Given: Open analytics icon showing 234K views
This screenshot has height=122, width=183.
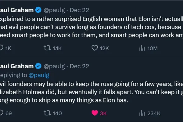Looking at the screenshot, I should tap(142, 113).
